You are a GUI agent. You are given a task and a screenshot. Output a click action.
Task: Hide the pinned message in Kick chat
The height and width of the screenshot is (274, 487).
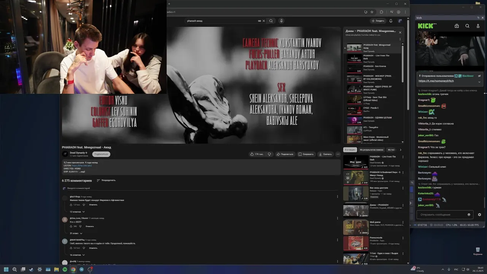[479, 76]
